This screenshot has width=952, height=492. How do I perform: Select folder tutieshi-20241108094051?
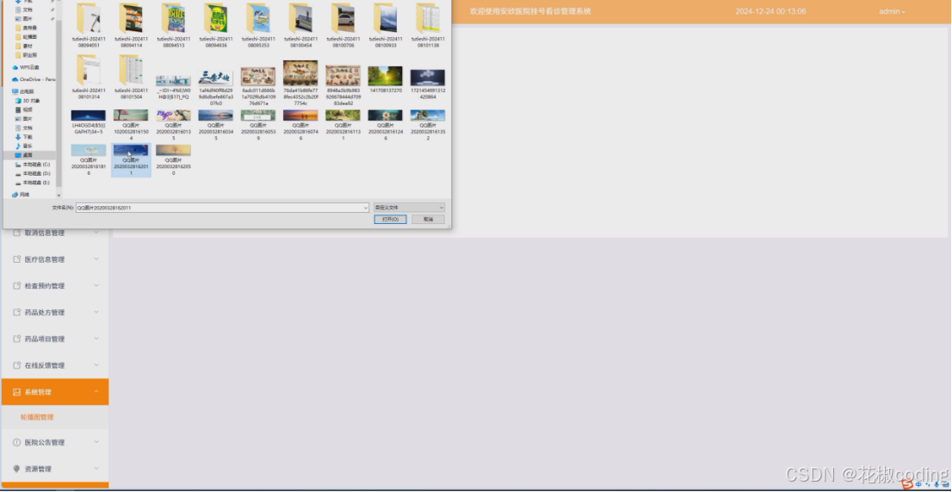[x=89, y=24]
